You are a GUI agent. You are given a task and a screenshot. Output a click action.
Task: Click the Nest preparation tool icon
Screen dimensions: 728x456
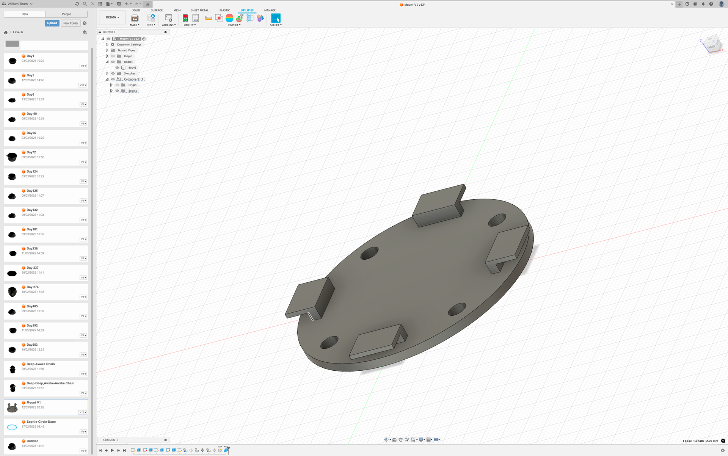[x=151, y=18]
